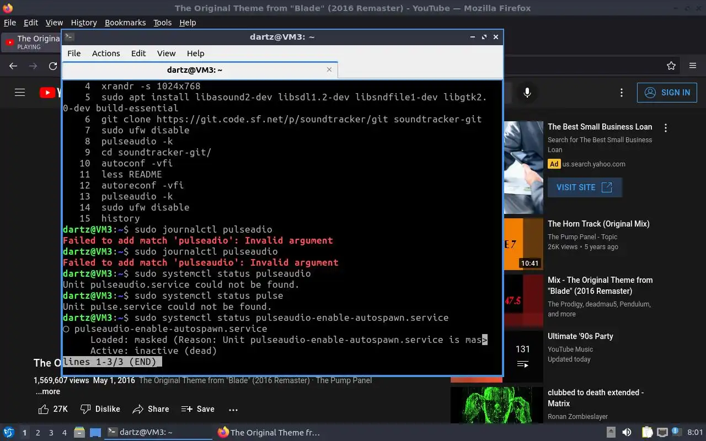The height and width of the screenshot is (441, 706).
Task: Select the Firefox taskbar entry
Action: coord(269,432)
